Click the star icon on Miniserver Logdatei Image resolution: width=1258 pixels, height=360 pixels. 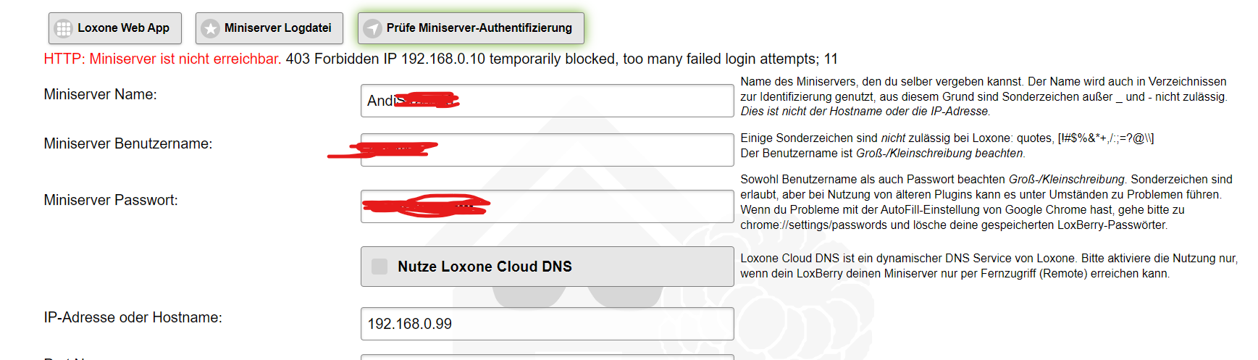coord(210,28)
